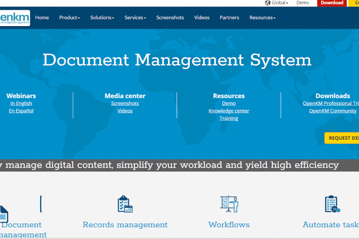
Task: Click the red Download button
Action: 332,3
